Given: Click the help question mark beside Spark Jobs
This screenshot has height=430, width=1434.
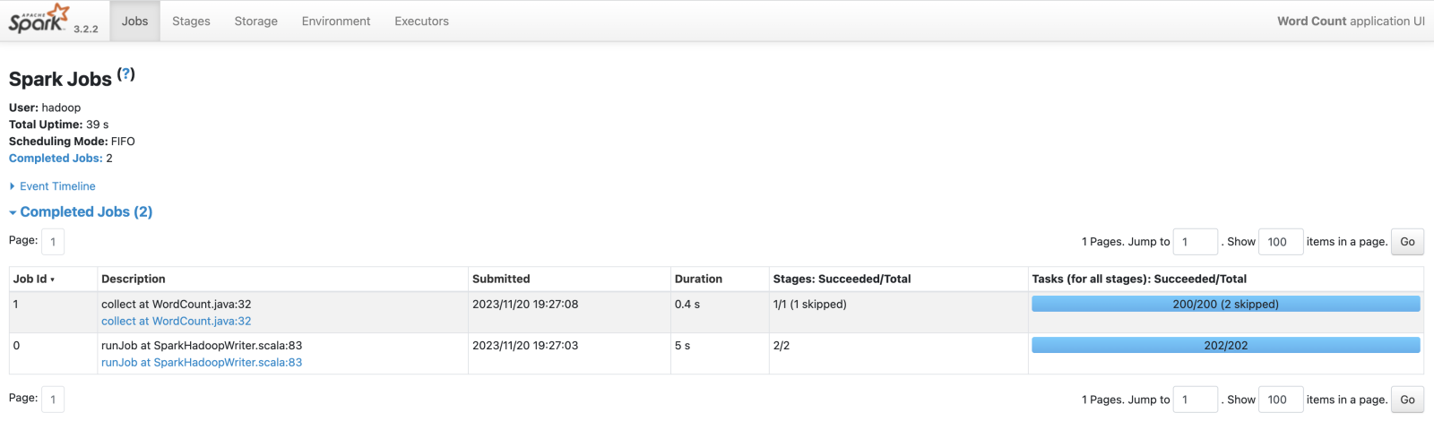Looking at the screenshot, I should pyautogui.click(x=126, y=74).
